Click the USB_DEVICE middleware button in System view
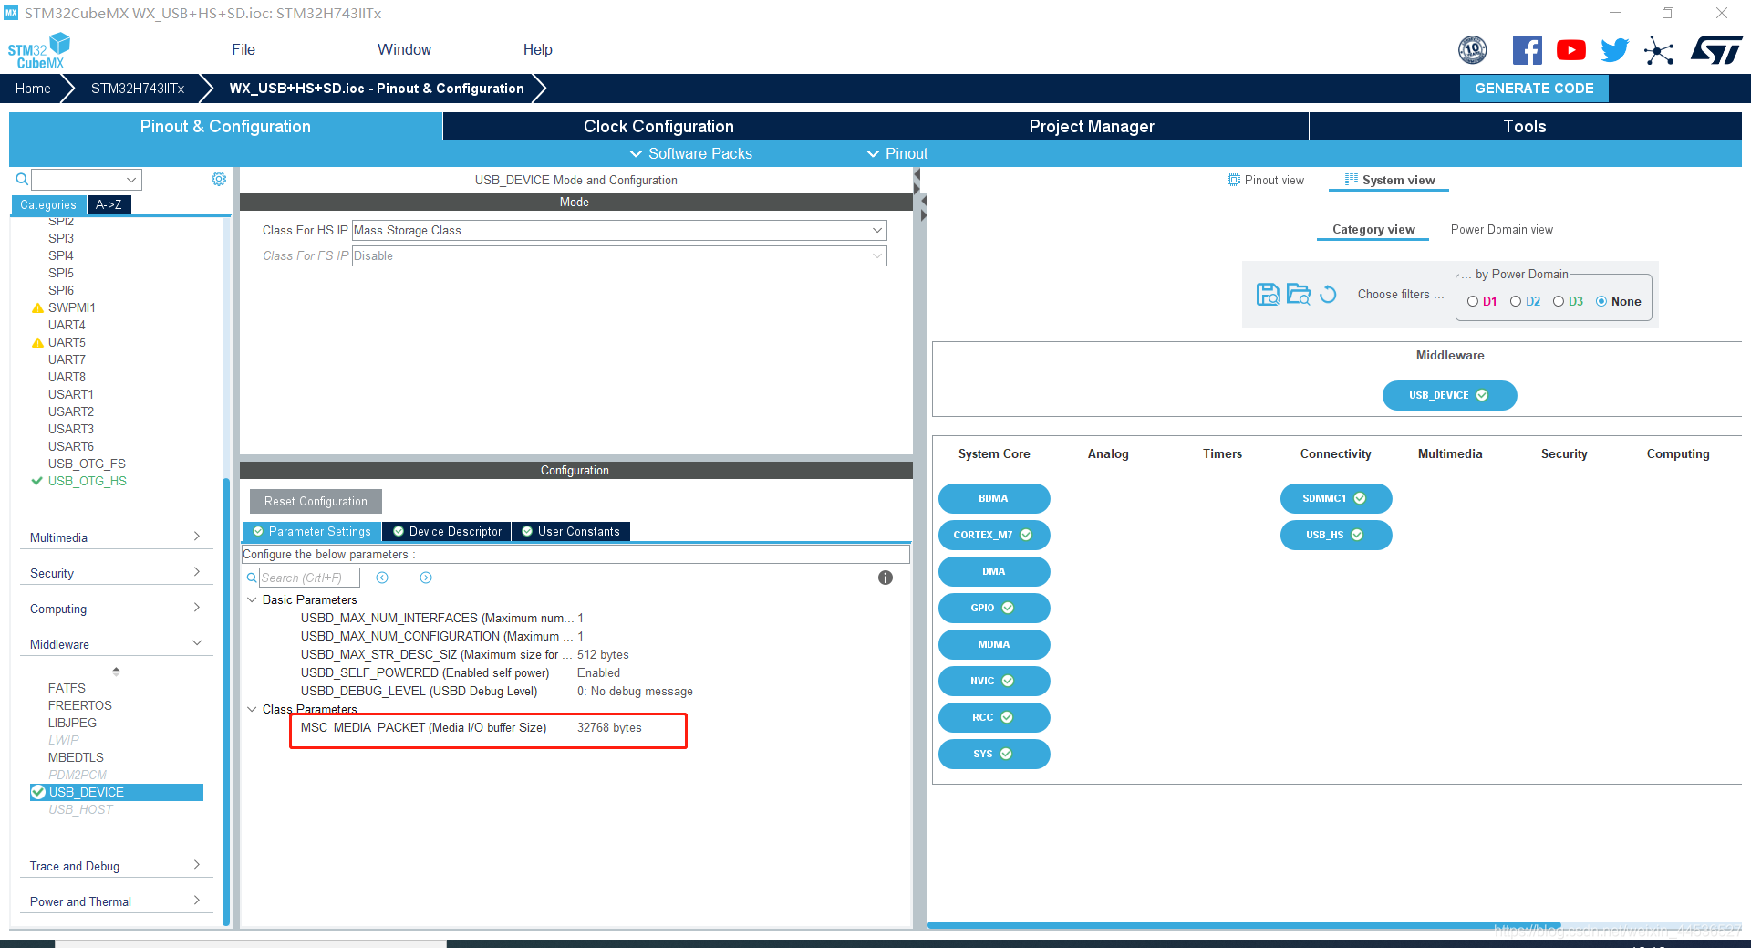The image size is (1751, 948). 1449,395
